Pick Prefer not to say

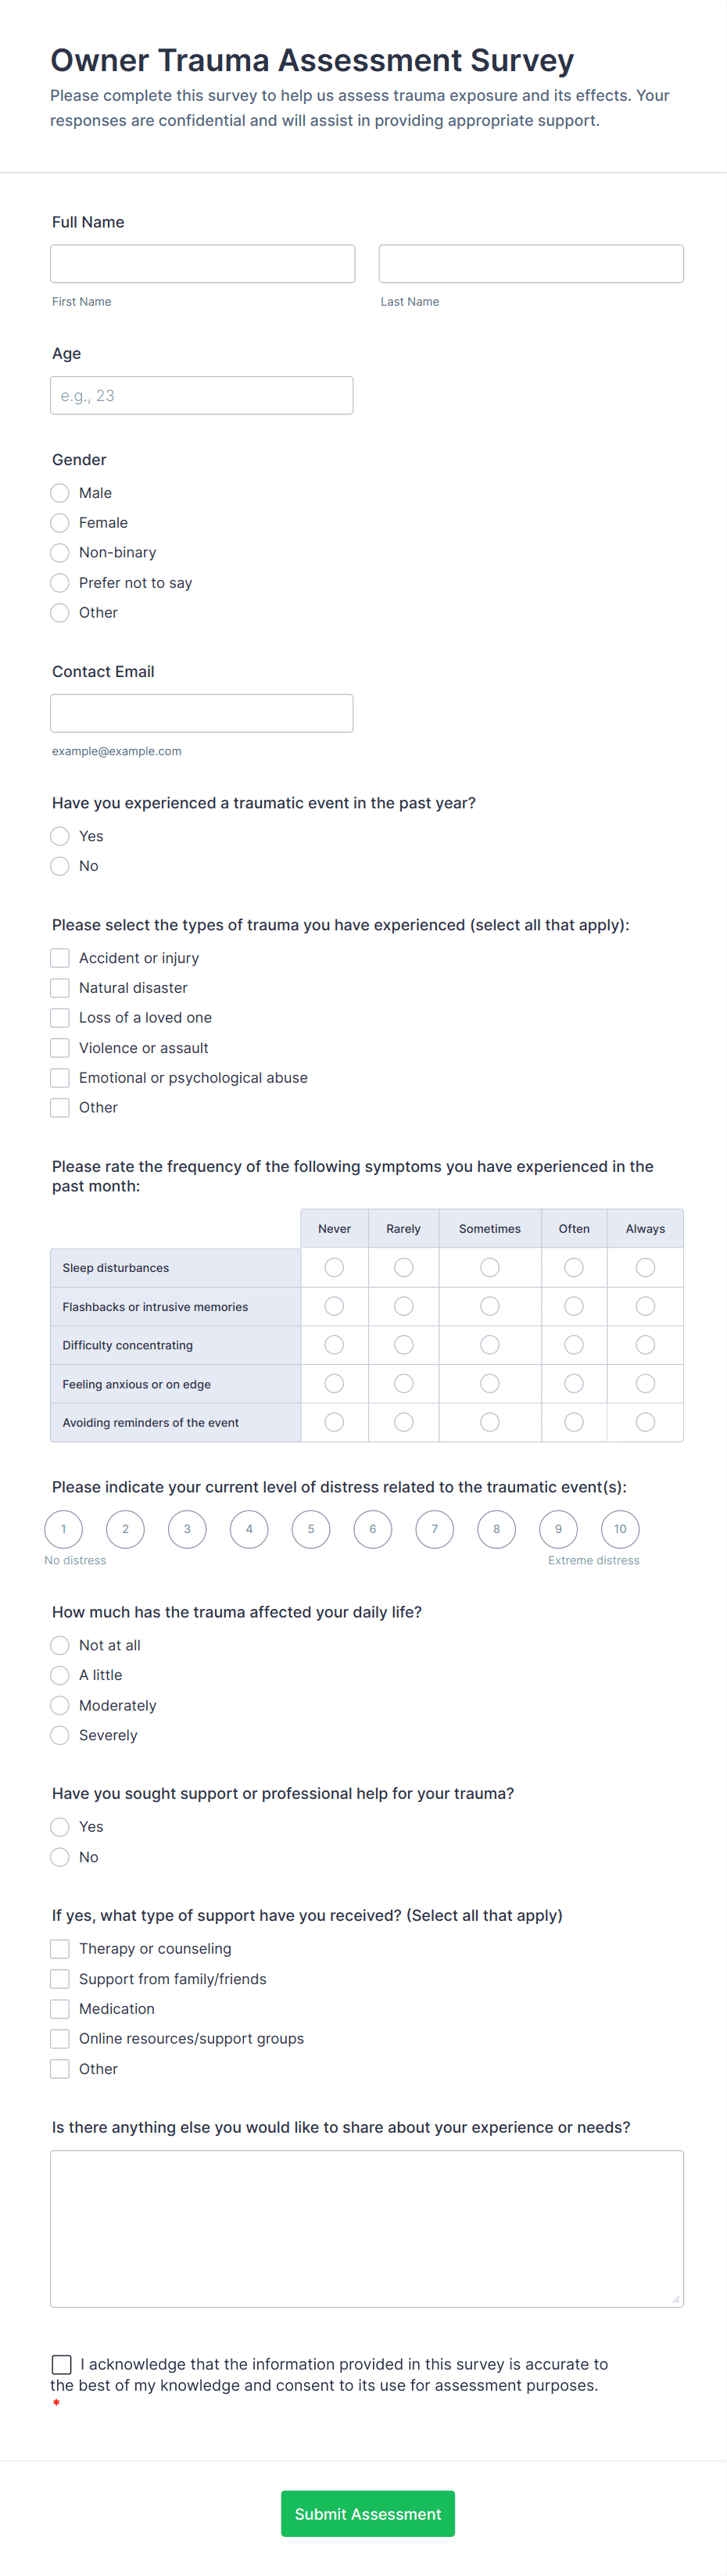(x=59, y=582)
